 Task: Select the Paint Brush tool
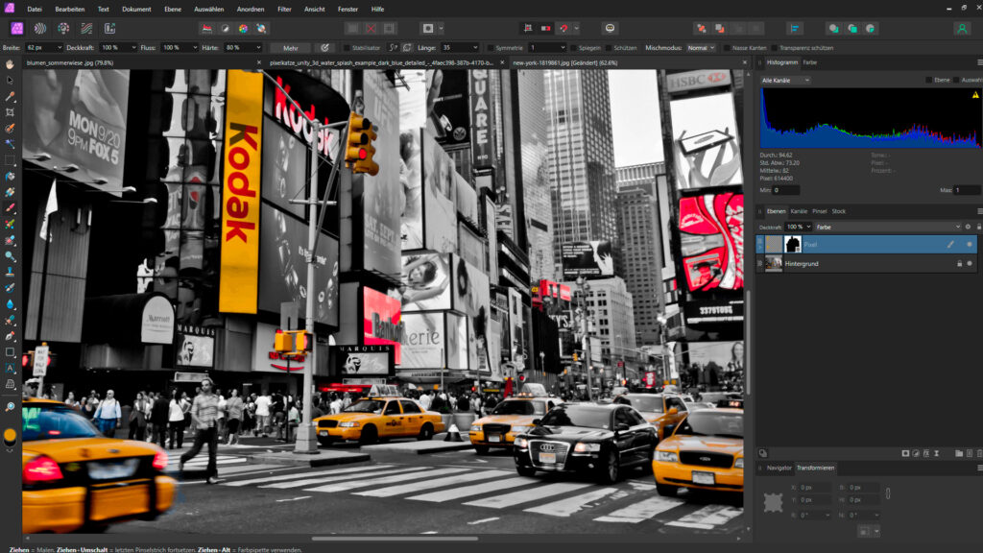10,208
